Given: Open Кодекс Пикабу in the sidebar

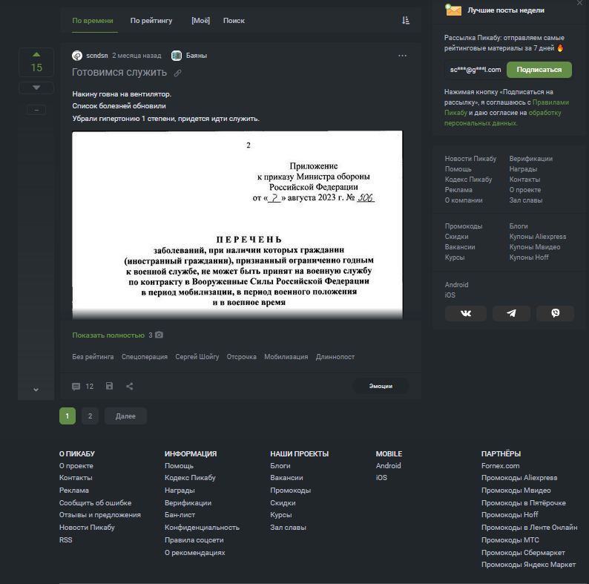Looking at the screenshot, I should coord(468,180).
